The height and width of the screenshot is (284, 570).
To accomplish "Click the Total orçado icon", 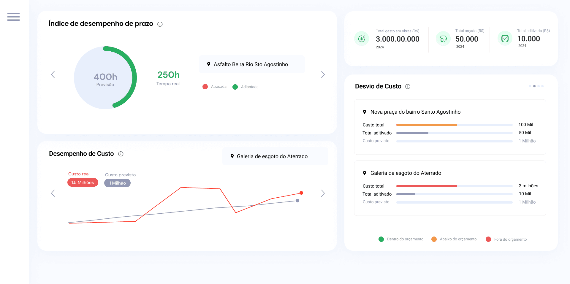I will click(x=443, y=39).
